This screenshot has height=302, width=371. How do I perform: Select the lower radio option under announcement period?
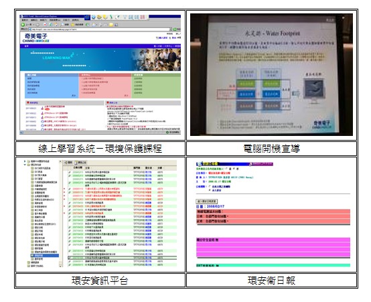[210, 190]
